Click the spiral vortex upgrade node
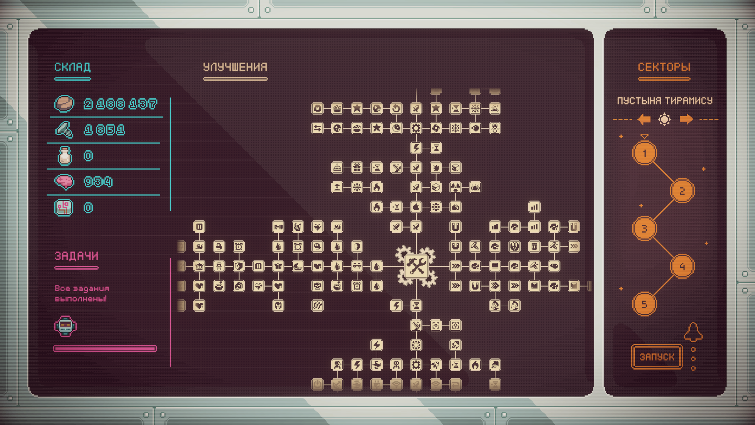This screenshot has height=425, width=755. (436, 128)
